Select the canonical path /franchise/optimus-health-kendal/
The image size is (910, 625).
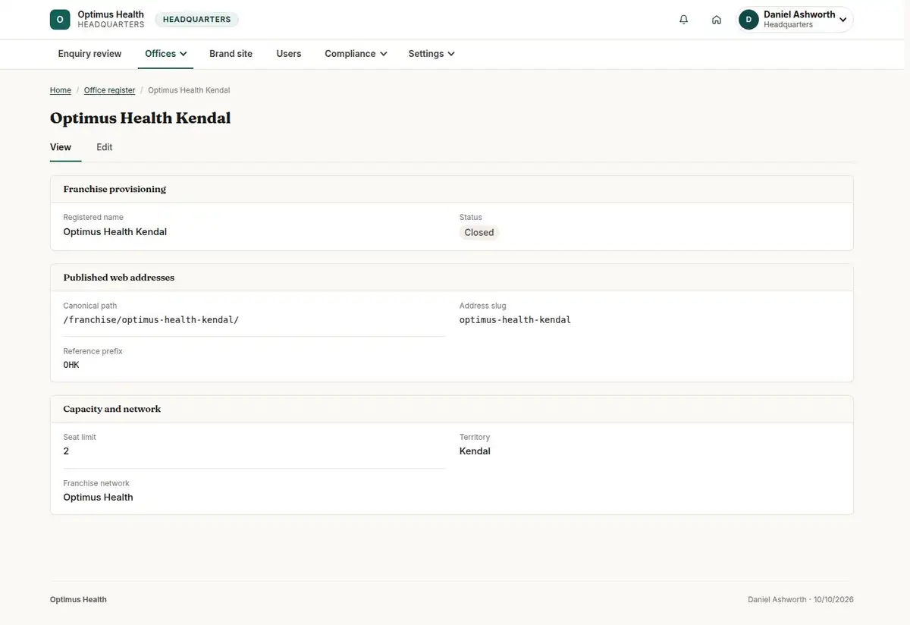pyautogui.click(x=151, y=320)
